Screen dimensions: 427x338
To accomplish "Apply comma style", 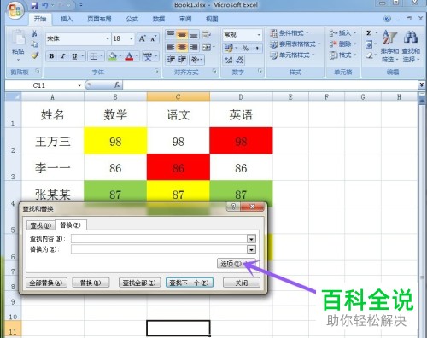I will (x=257, y=48).
